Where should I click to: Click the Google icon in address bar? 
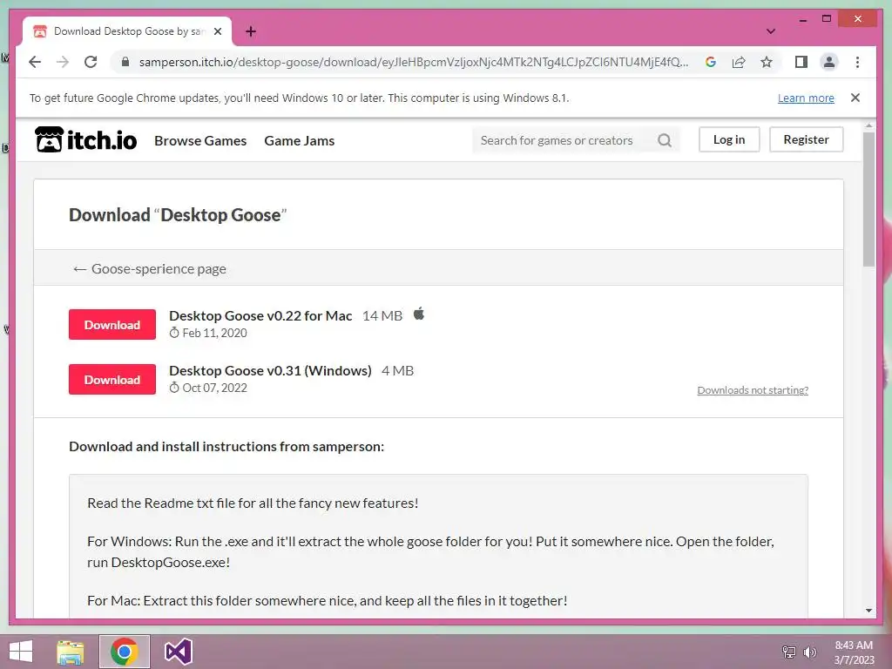pos(711,62)
